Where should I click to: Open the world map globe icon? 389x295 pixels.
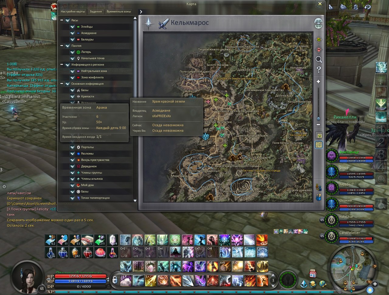pos(318,23)
